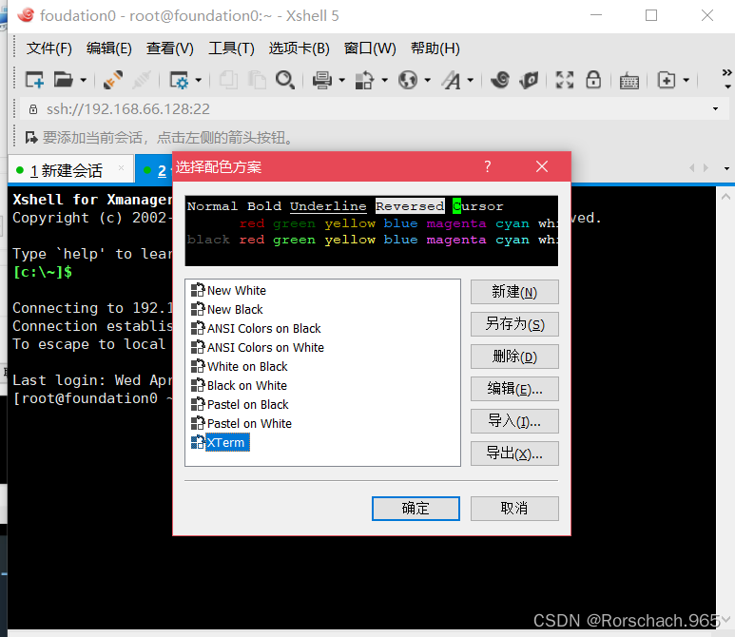Open the 选项卡(B) menu
The image size is (735, 637).
[300, 48]
